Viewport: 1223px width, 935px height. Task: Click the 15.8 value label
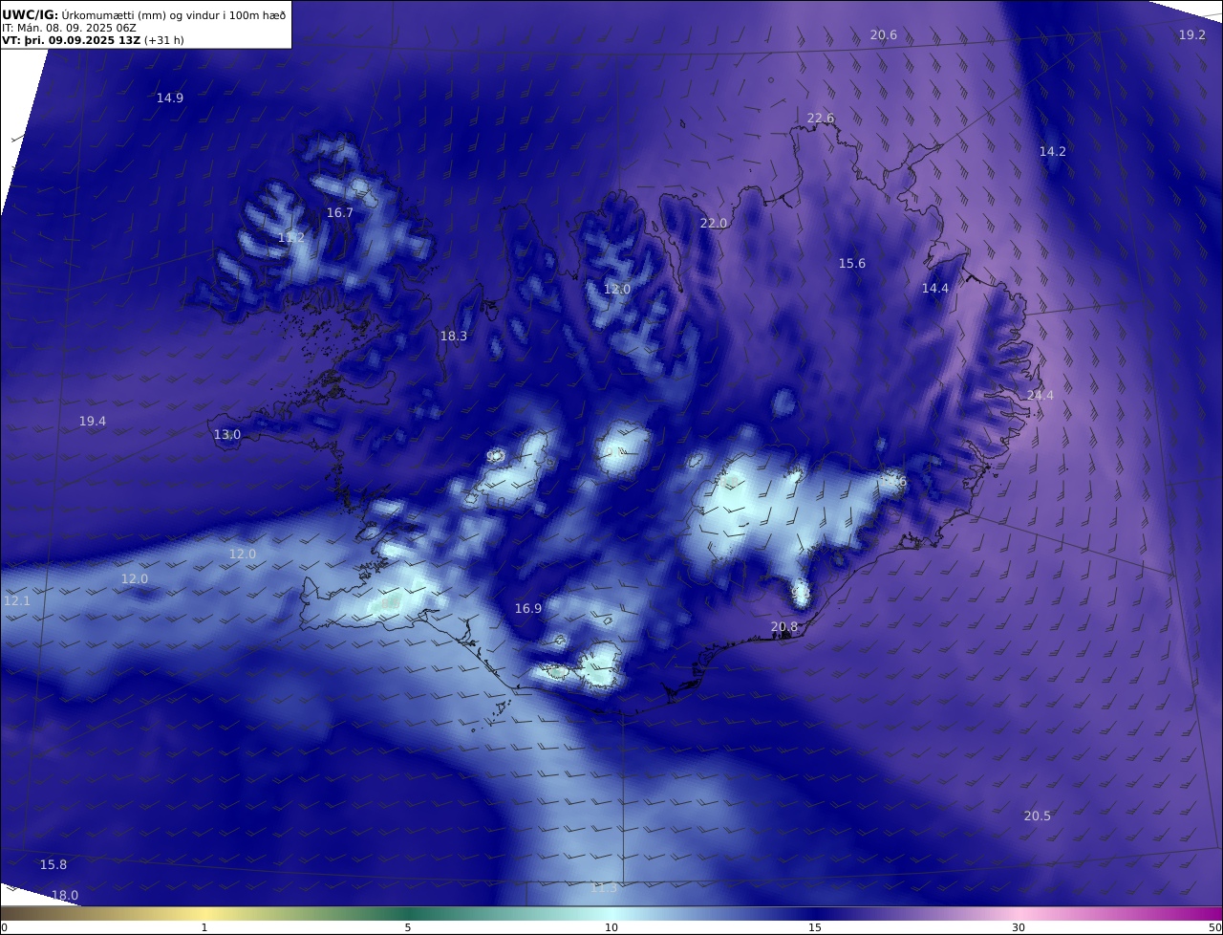point(54,864)
